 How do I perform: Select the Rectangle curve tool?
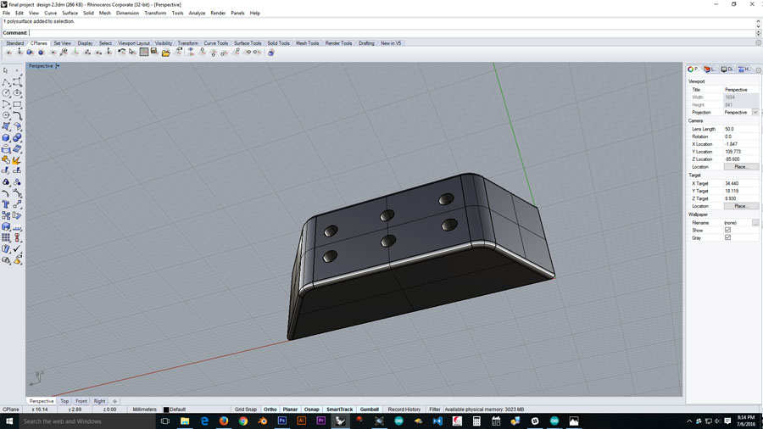pos(17,104)
